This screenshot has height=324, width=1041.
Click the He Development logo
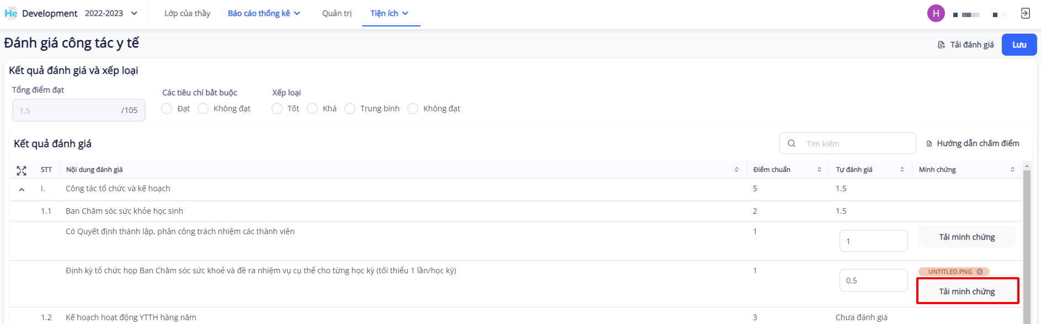(x=11, y=13)
